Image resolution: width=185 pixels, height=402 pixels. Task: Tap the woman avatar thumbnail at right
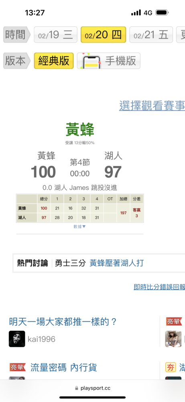point(173,339)
